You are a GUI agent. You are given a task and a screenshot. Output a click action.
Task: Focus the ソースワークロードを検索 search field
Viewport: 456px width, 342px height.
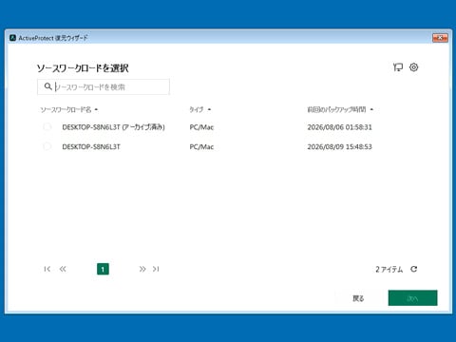[x=104, y=86]
